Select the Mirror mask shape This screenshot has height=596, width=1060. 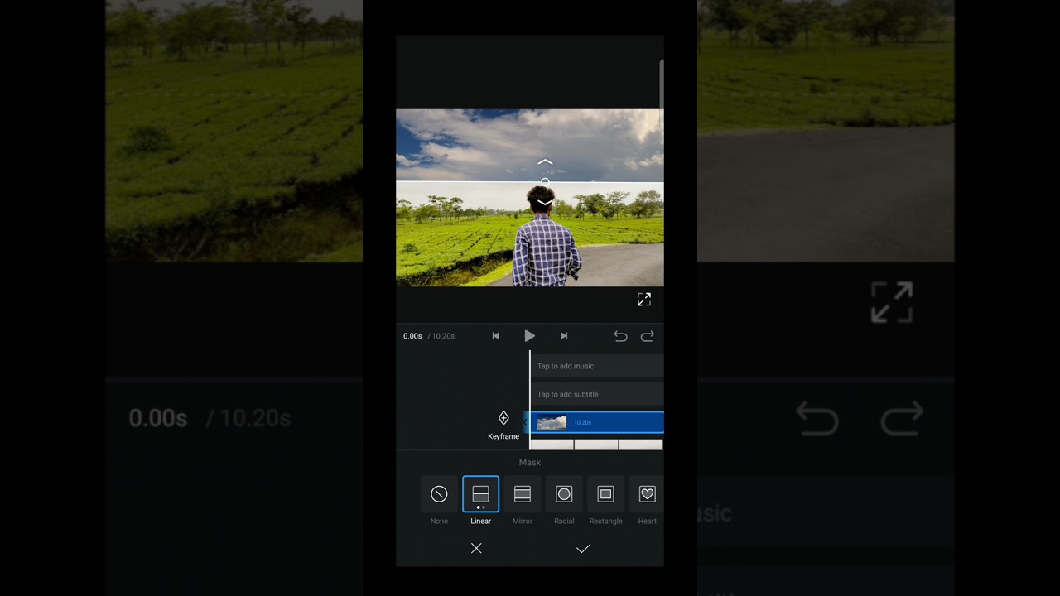[x=522, y=494]
